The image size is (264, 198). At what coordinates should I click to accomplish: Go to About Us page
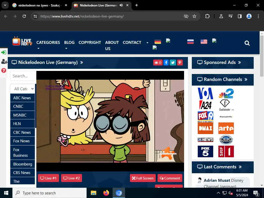(112, 45)
